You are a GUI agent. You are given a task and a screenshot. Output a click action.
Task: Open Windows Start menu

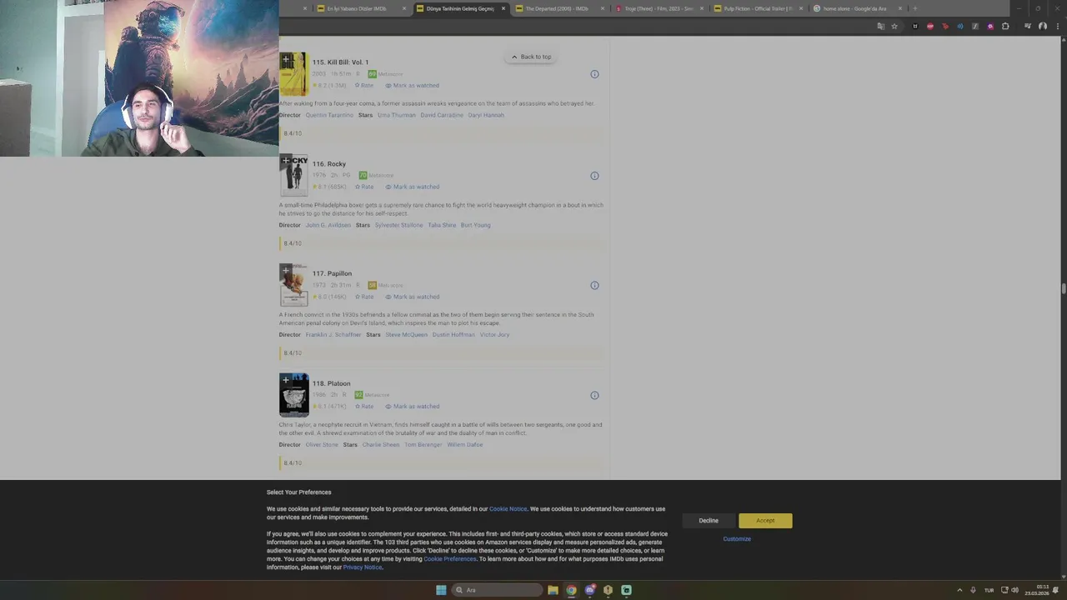pos(441,590)
